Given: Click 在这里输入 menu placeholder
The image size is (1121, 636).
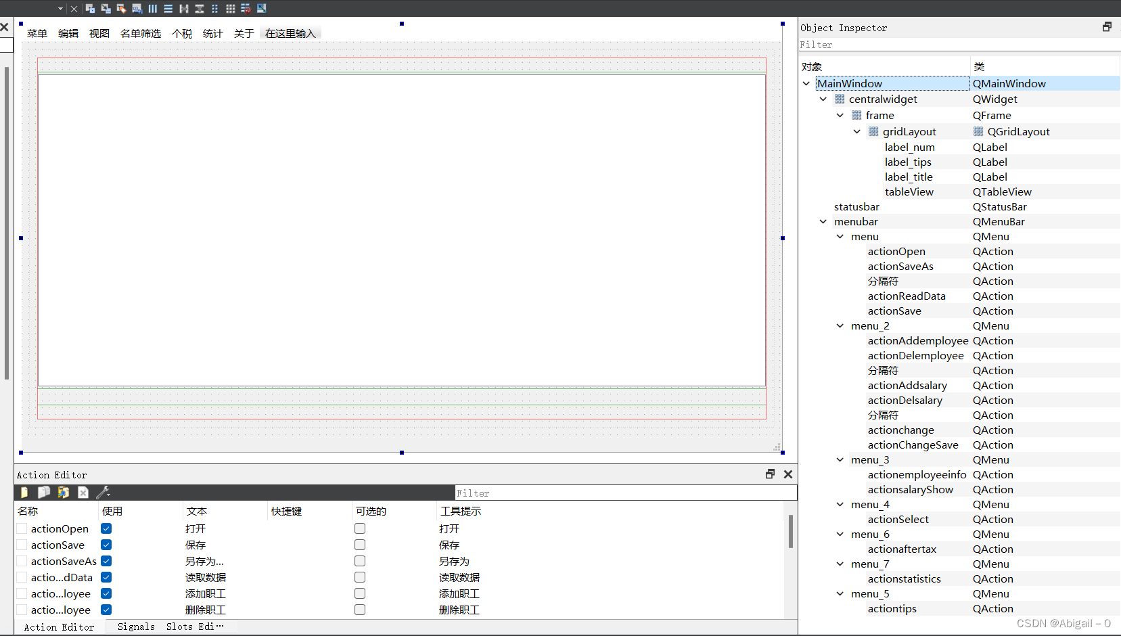Looking at the screenshot, I should pos(290,34).
